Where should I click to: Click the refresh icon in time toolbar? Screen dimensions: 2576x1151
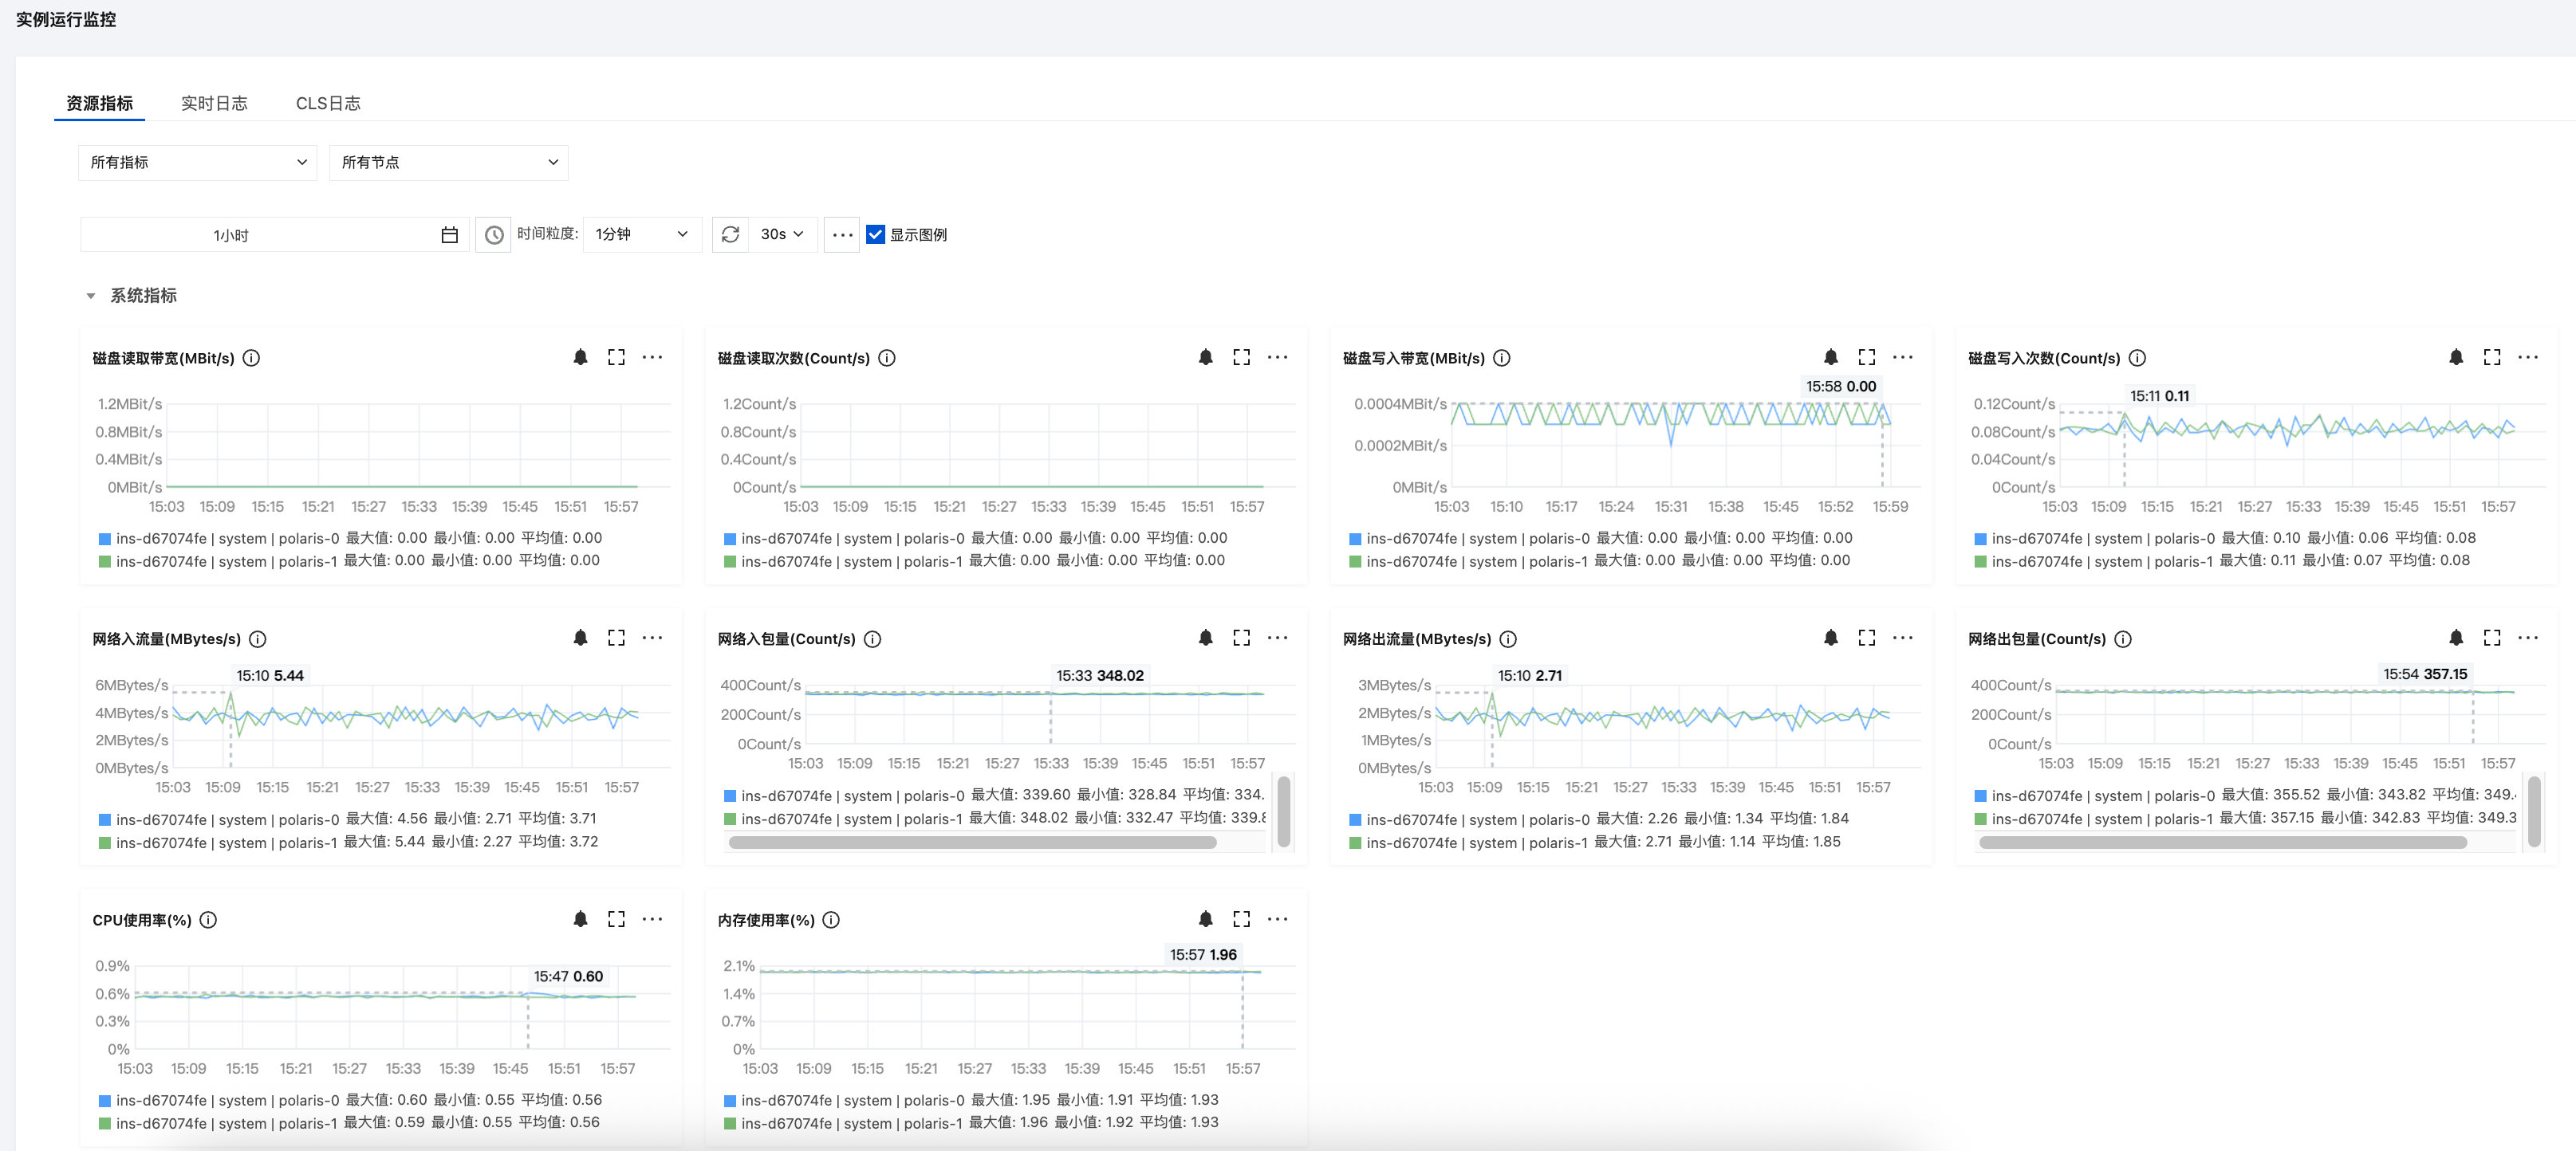point(730,234)
